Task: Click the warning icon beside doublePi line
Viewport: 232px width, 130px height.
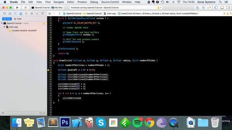Action: pos(48,70)
